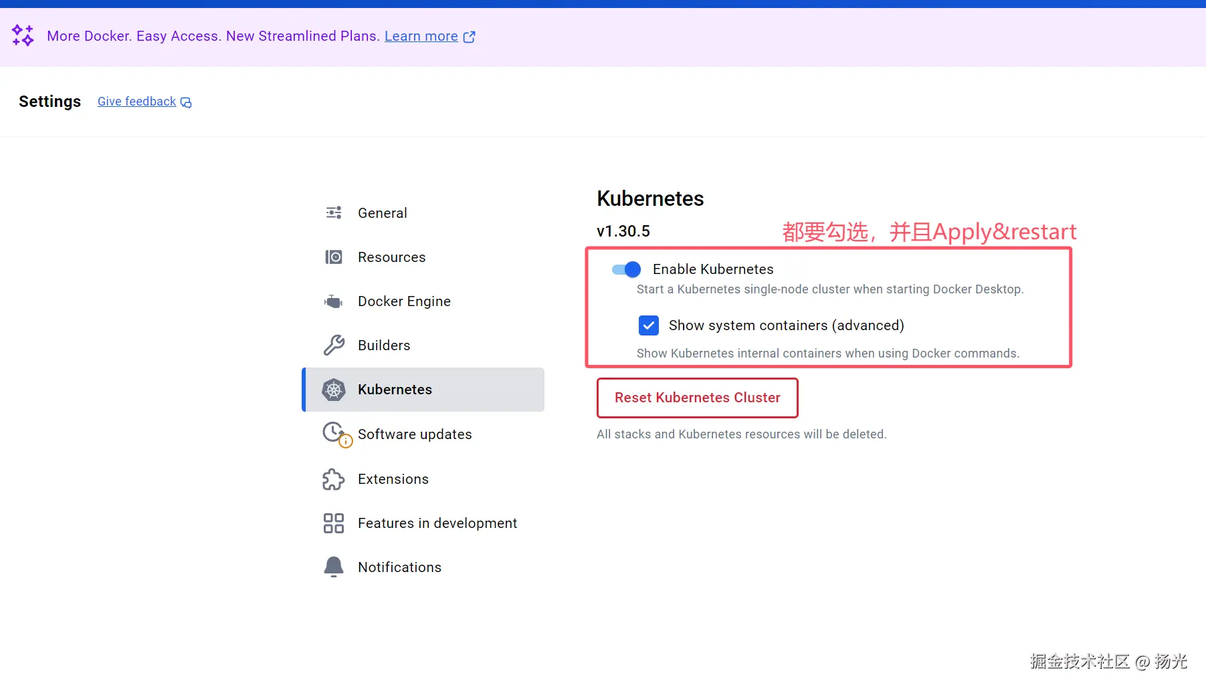
Task: Toggle the Enable Kubernetes switch
Action: pos(626,269)
